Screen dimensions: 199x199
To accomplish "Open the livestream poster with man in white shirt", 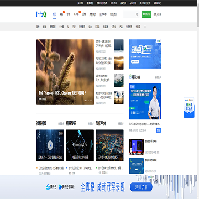I will pyautogui.click(x=145, y=101).
